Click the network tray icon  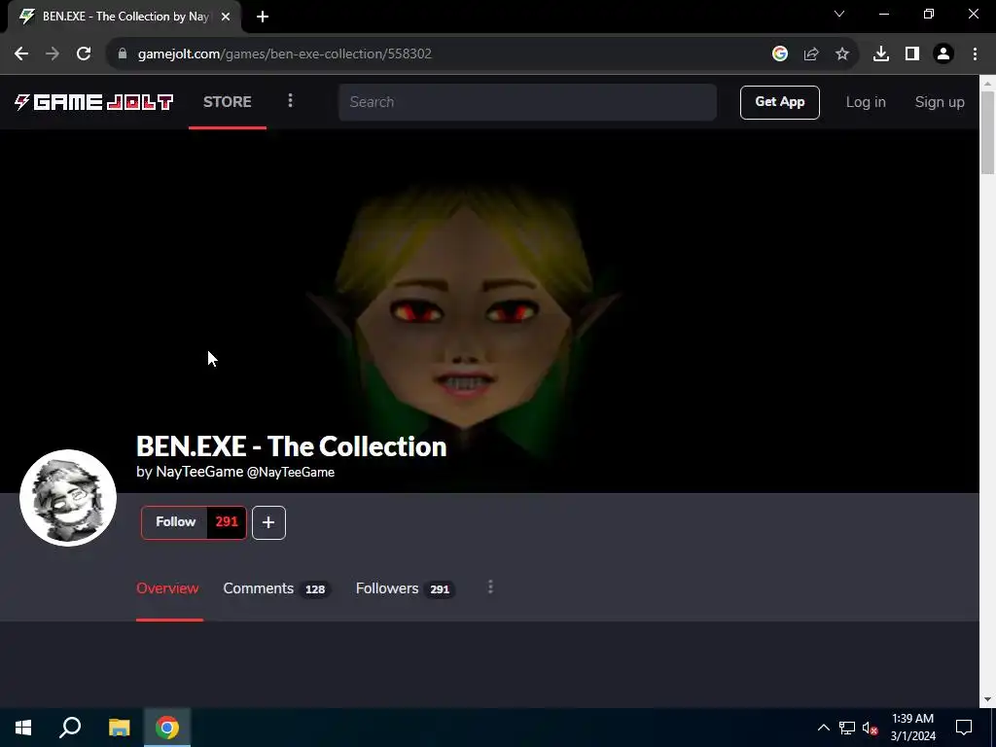847,728
